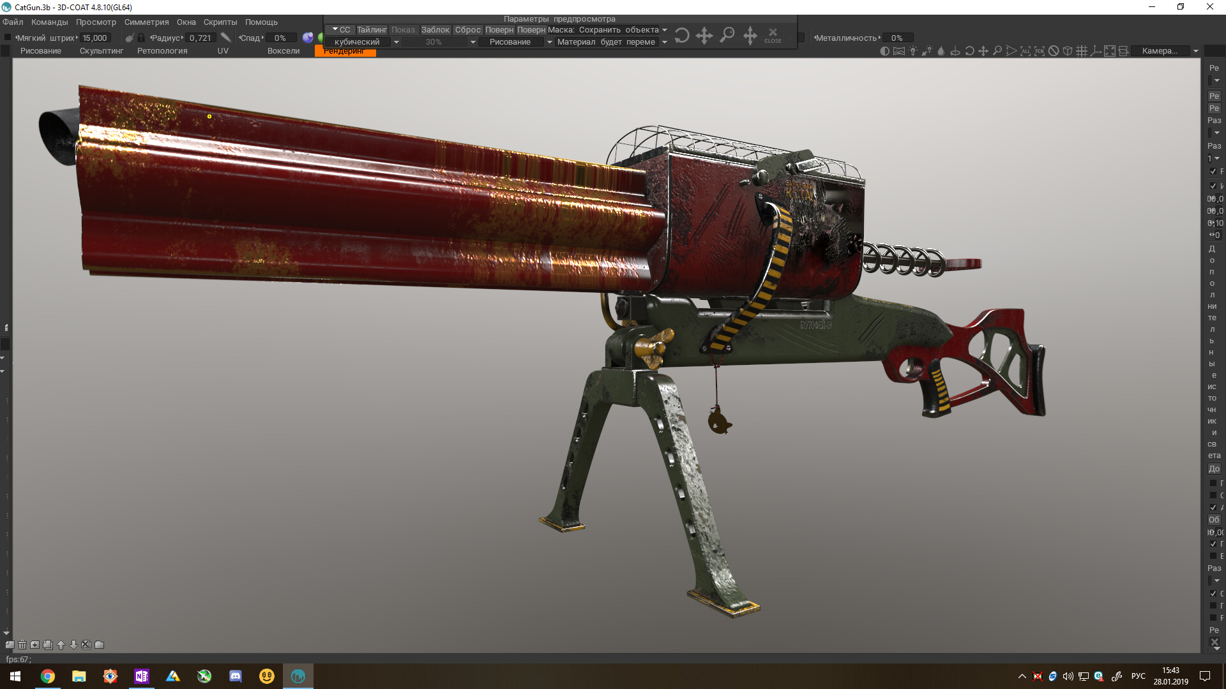Switch to the Ретопология tab

162,51
